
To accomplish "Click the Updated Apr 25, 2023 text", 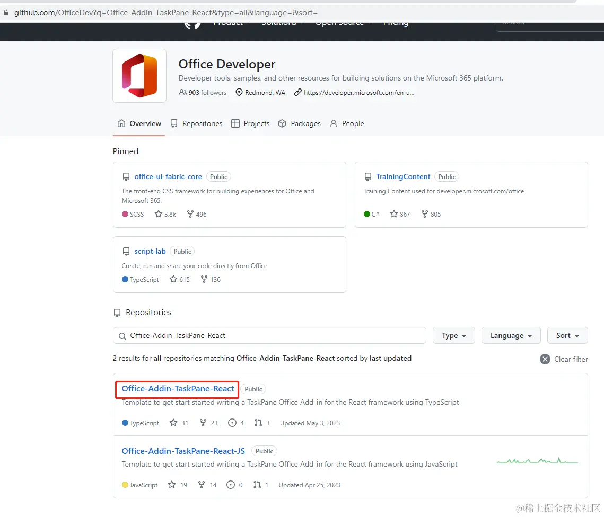I will (309, 485).
